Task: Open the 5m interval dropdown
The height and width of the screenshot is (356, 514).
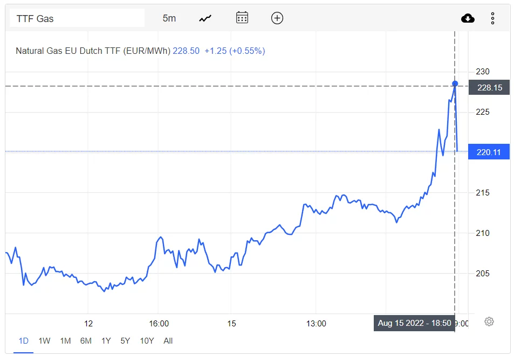Action: (x=169, y=18)
